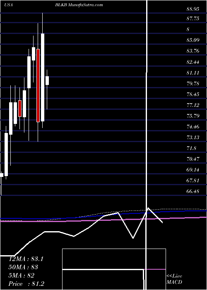This screenshot has height=290, width=207.
Task: Click the 66.48 price axis label
Action: click(193, 191)
